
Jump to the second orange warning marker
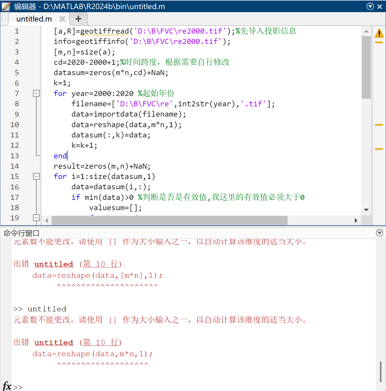(379, 125)
